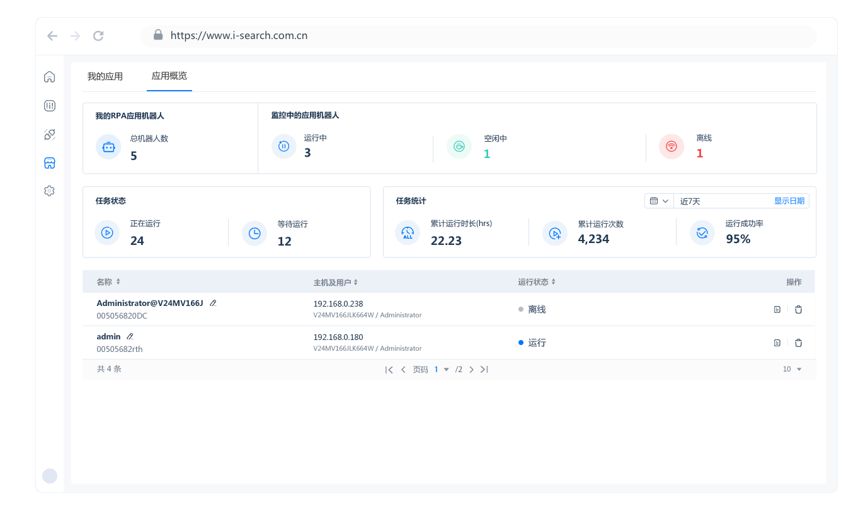Delete the admin robot row

click(x=798, y=343)
